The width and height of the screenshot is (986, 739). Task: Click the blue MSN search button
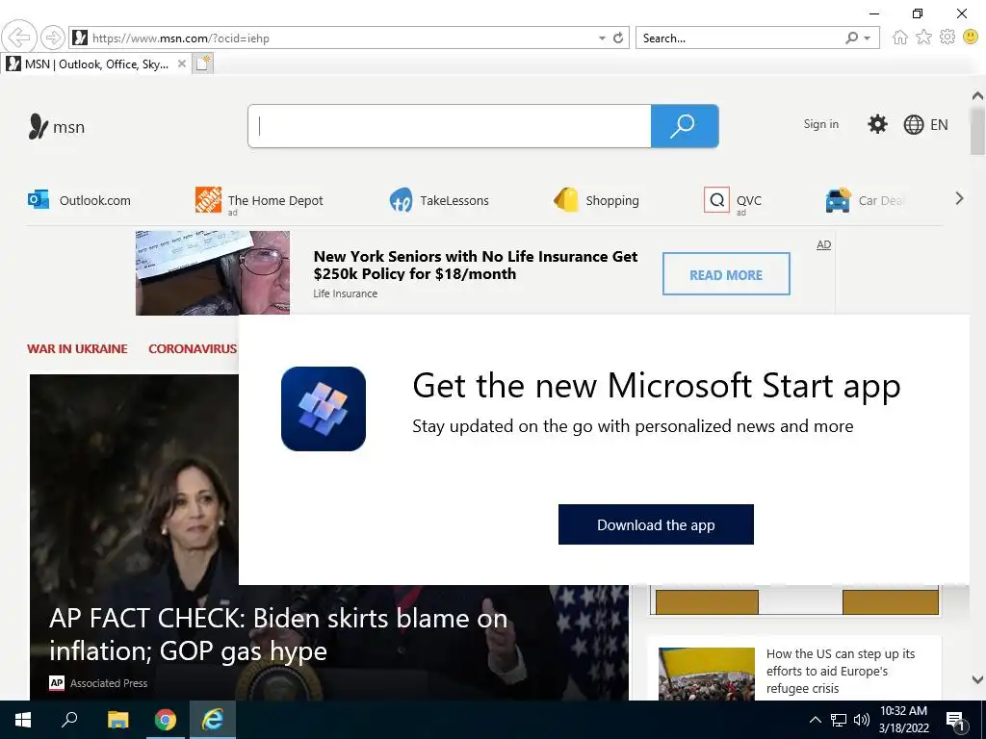pyautogui.click(x=685, y=126)
